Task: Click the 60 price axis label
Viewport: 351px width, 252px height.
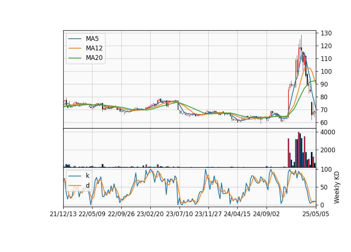Action: 324,123
